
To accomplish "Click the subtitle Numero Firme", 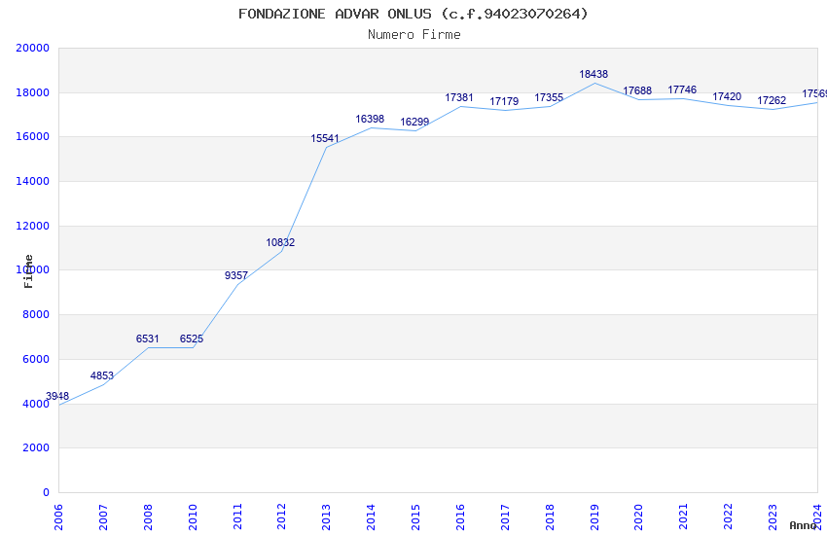I will point(414,35).
